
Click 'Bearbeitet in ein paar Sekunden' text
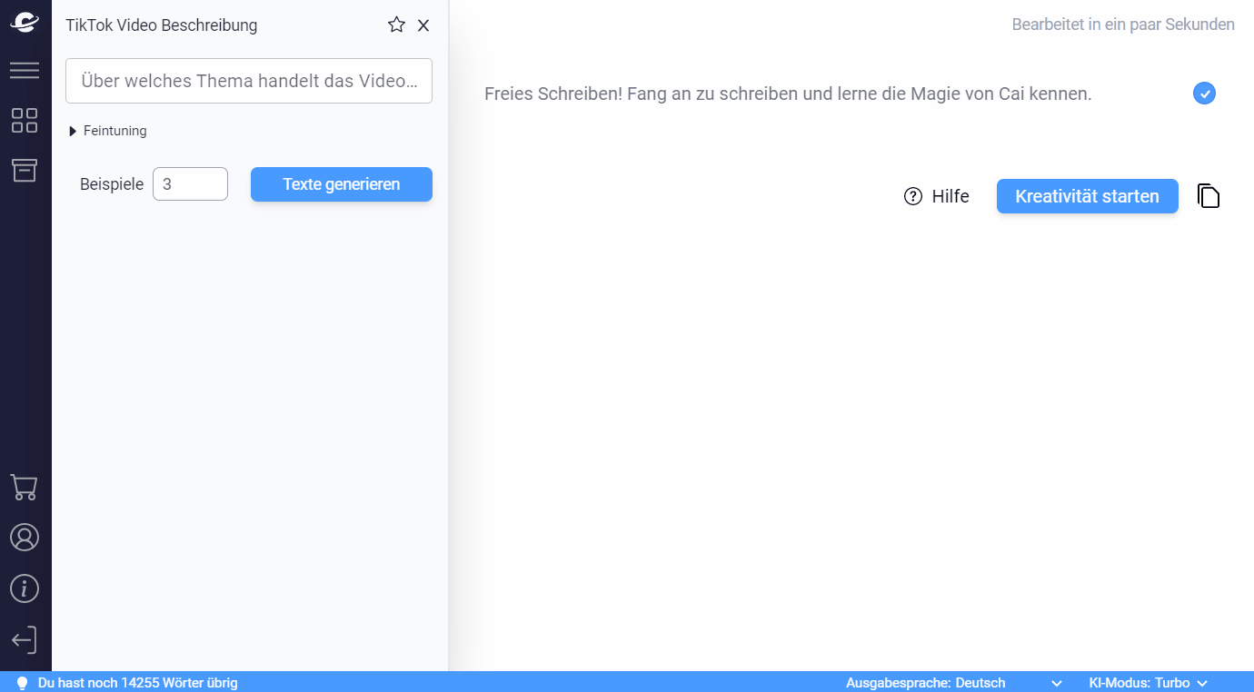click(x=1123, y=25)
